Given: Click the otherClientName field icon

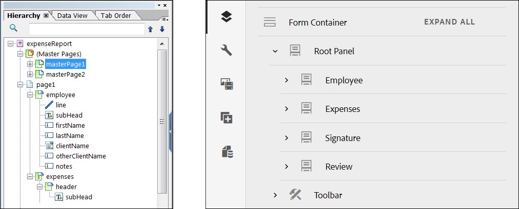Looking at the screenshot, I should coord(49,156).
